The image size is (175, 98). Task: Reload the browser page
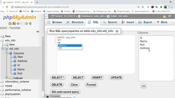point(7,7)
